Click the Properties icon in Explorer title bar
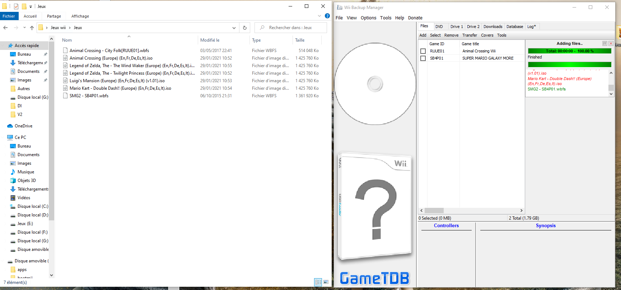Viewport: 621px width, 290px height. pos(16,6)
